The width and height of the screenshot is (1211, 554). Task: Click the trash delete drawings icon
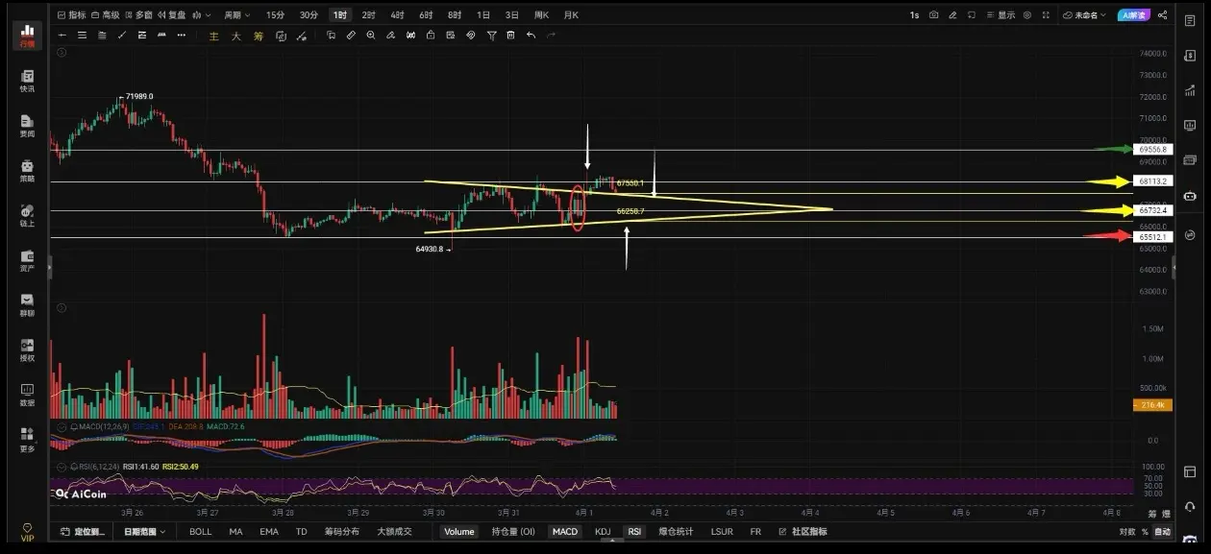tap(510, 36)
